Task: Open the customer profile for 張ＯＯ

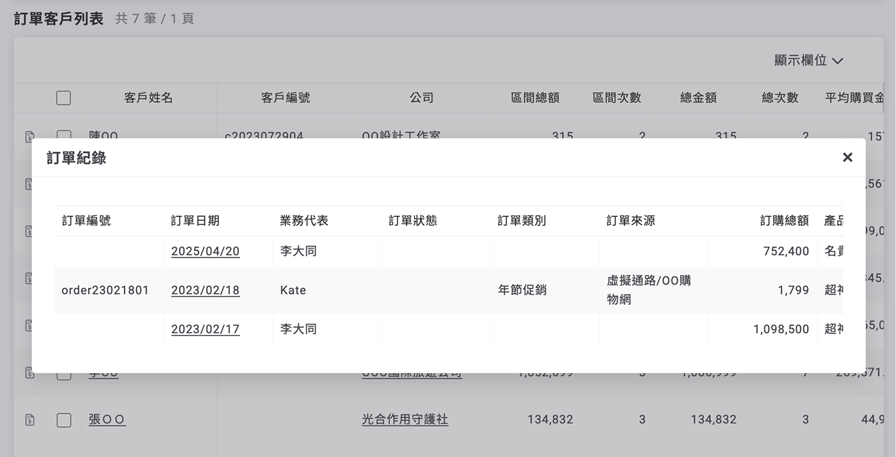Action: pyautogui.click(x=107, y=419)
